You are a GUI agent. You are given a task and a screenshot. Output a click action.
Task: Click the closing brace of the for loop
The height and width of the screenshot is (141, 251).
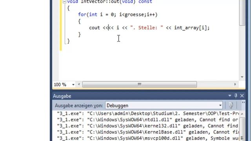tap(79, 34)
